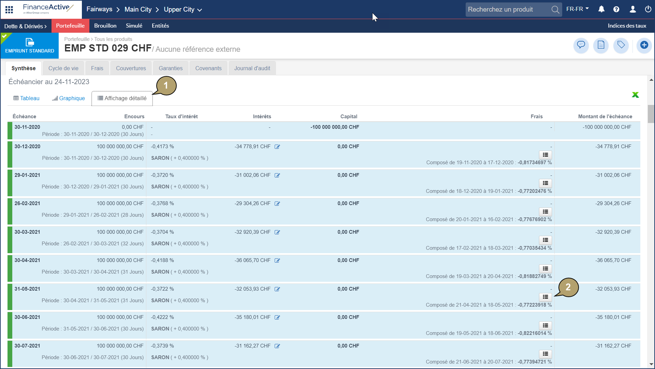The width and height of the screenshot is (655, 369).
Task: Edit interest for 26-02-2021 row
Action: pos(277,204)
